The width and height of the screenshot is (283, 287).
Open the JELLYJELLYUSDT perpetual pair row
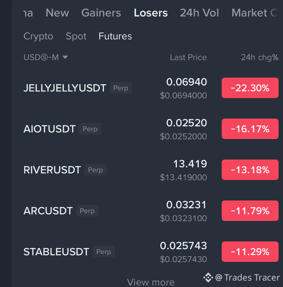[x=151, y=88]
